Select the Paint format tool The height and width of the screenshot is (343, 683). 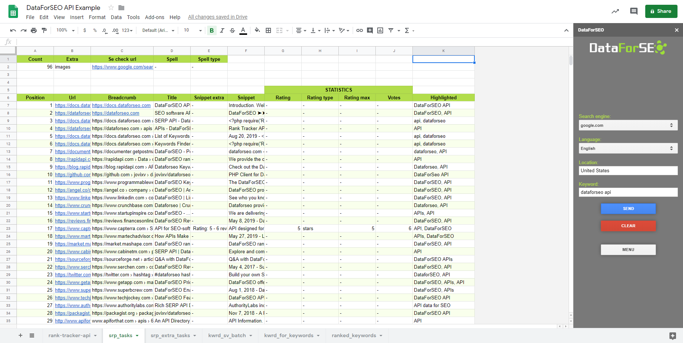(44, 30)
